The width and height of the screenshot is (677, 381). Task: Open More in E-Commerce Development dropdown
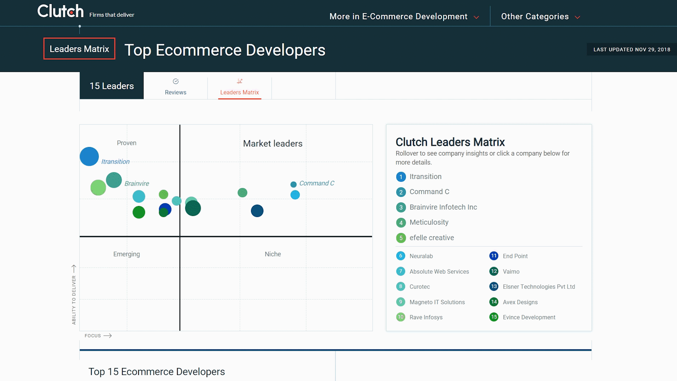click(x=404, y=17)
